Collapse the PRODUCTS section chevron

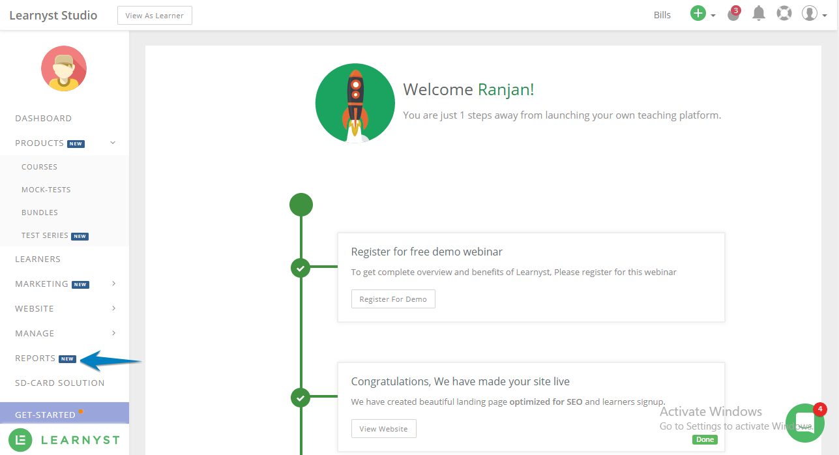tap(113, 143)
